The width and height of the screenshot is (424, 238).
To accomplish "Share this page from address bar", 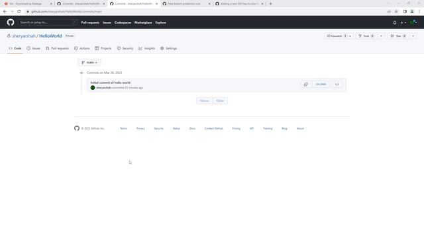I will 389,12.
